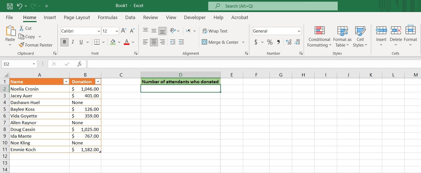
Task: Toggle Align Left horizontal alignment
Action: [145, 42]
